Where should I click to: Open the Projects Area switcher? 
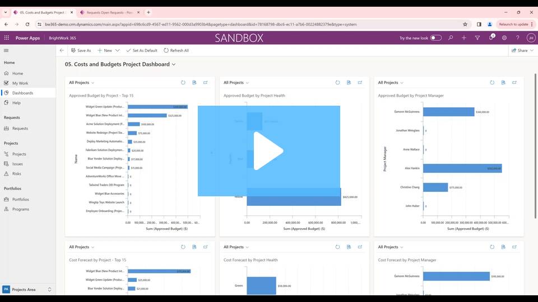(x=27, y=289)
